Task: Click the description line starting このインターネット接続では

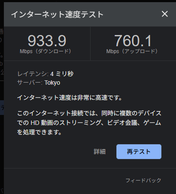Action: 89,113
